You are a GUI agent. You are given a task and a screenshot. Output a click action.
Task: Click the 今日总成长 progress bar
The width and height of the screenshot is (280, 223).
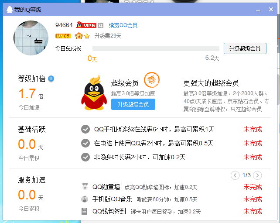(x=156, y=48)
